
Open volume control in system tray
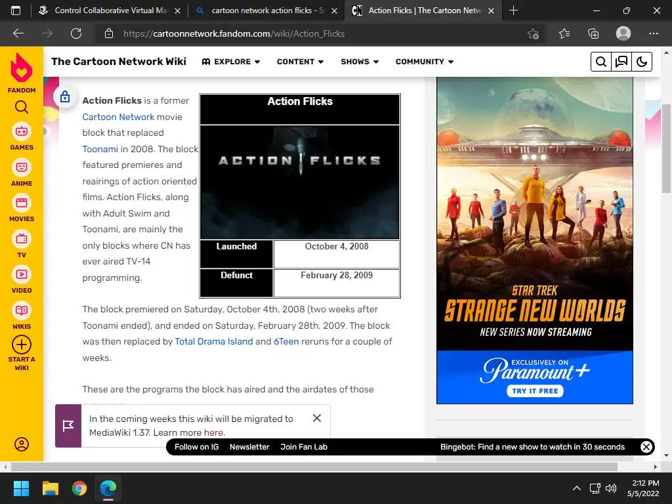tap(611, 488)
